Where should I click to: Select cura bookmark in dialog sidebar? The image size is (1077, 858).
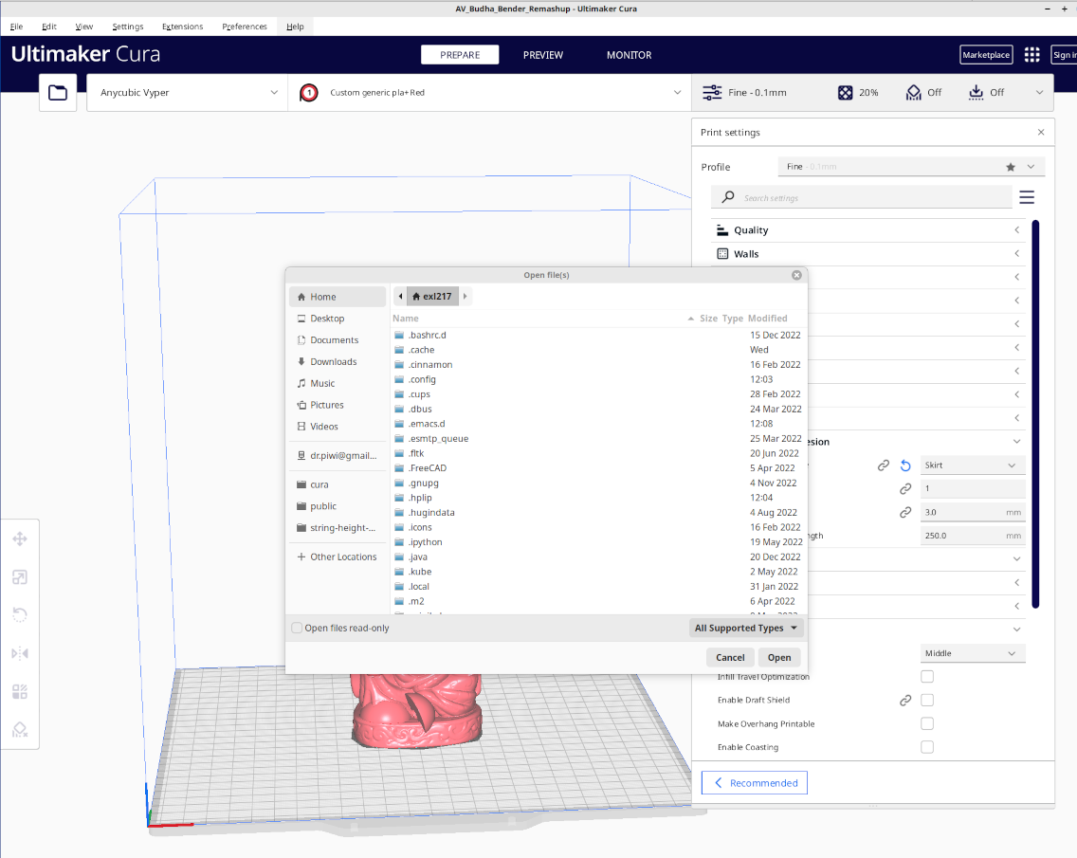(x=338, y=484)
